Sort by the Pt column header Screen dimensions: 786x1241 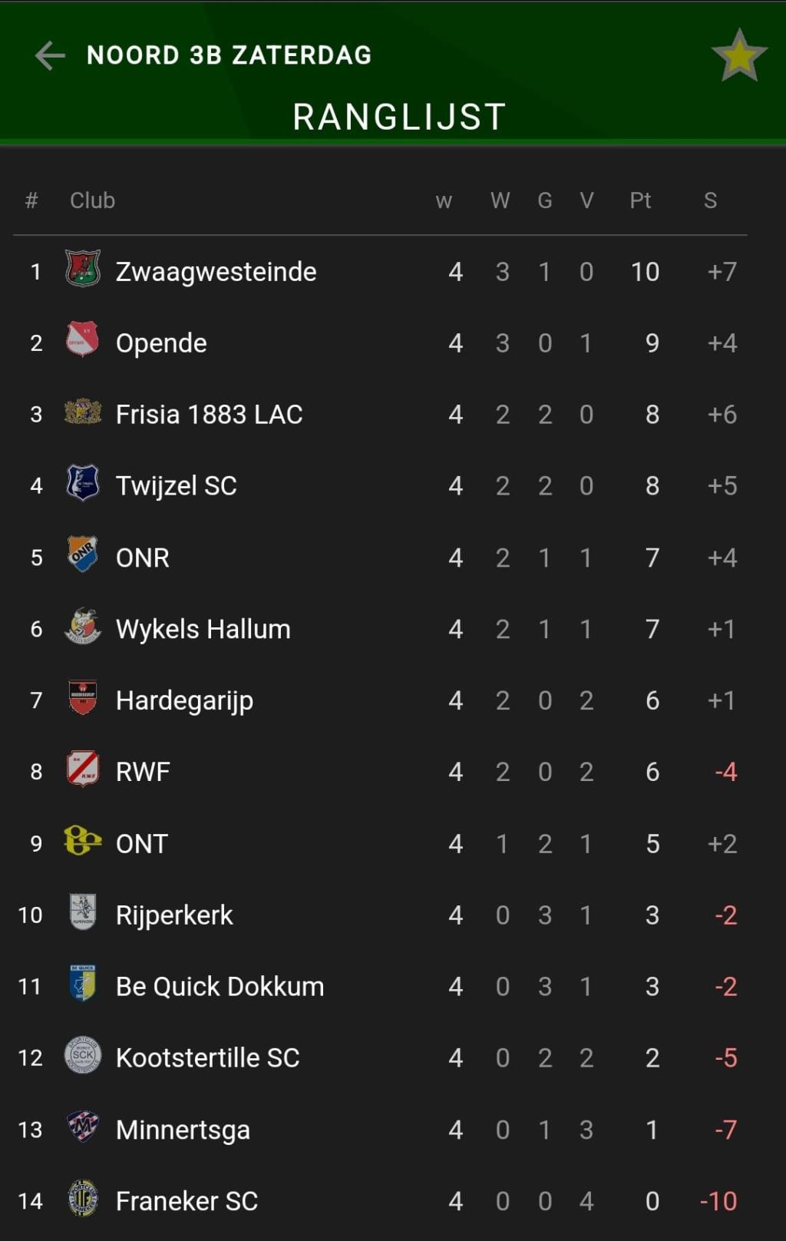point(640,200)
